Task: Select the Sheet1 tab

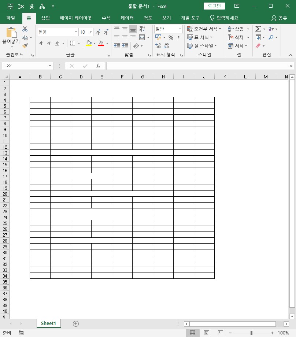Action: click(x=49, y=323)
